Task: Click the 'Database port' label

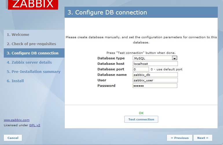Action: (111, 69)
